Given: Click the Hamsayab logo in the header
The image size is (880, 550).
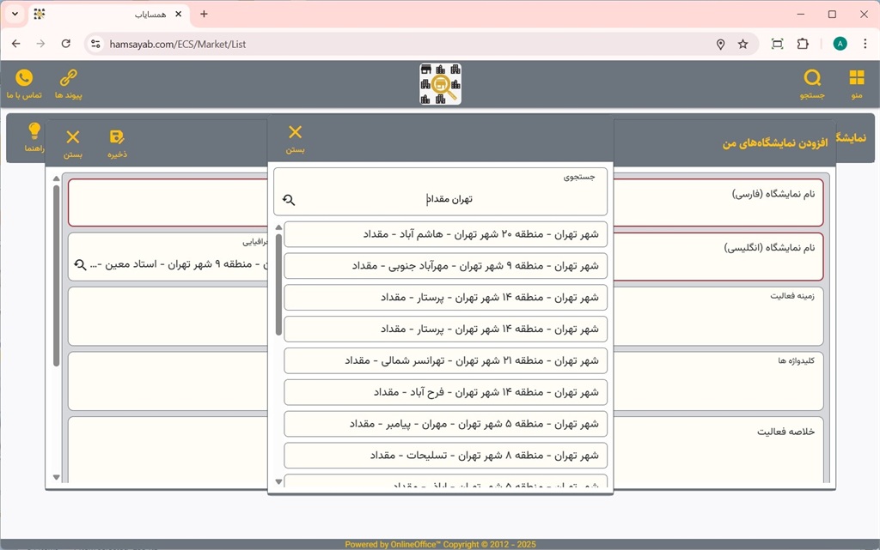Looking at the screenshot, I should click(440, 84).
